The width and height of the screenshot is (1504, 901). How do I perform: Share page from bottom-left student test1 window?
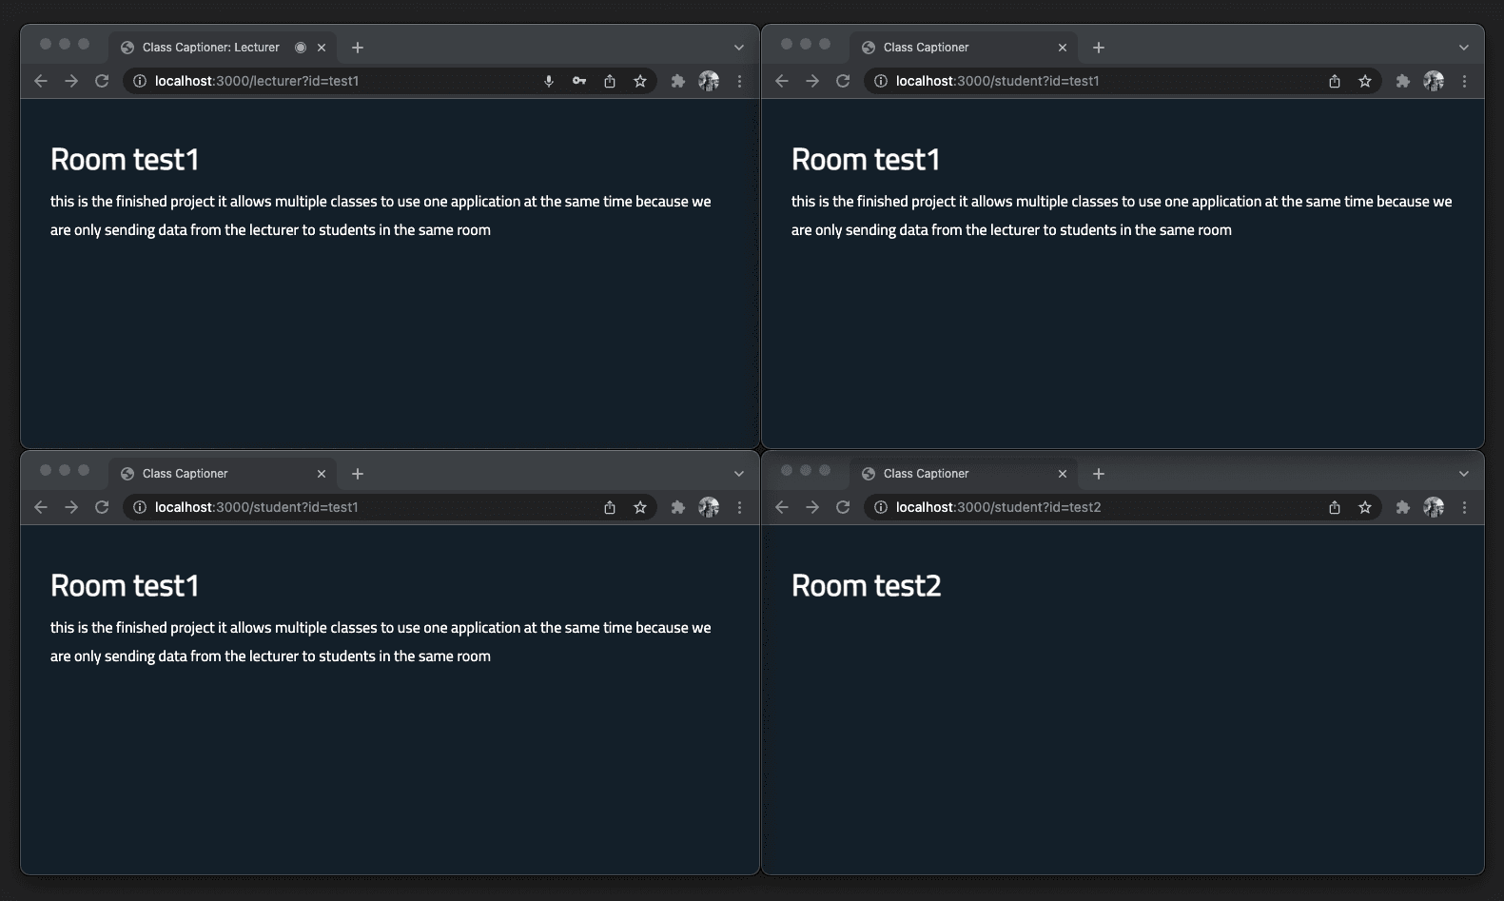click(x=610, y=507)
